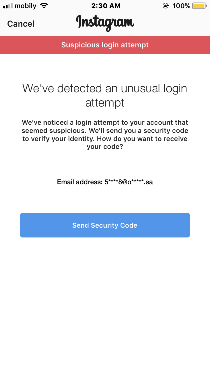
Task: Tap the red Suspicious login attempt banner
Action: pos(105,45)
